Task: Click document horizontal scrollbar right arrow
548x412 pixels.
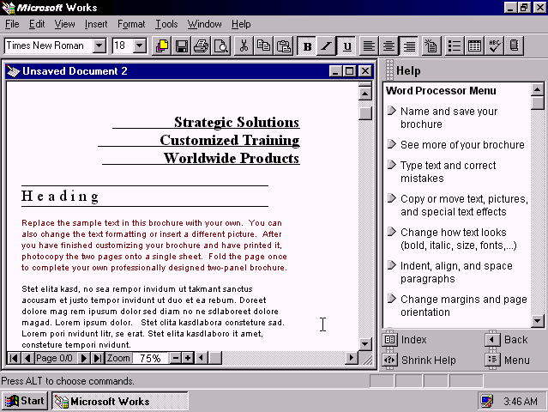Action: pos(352,358)
